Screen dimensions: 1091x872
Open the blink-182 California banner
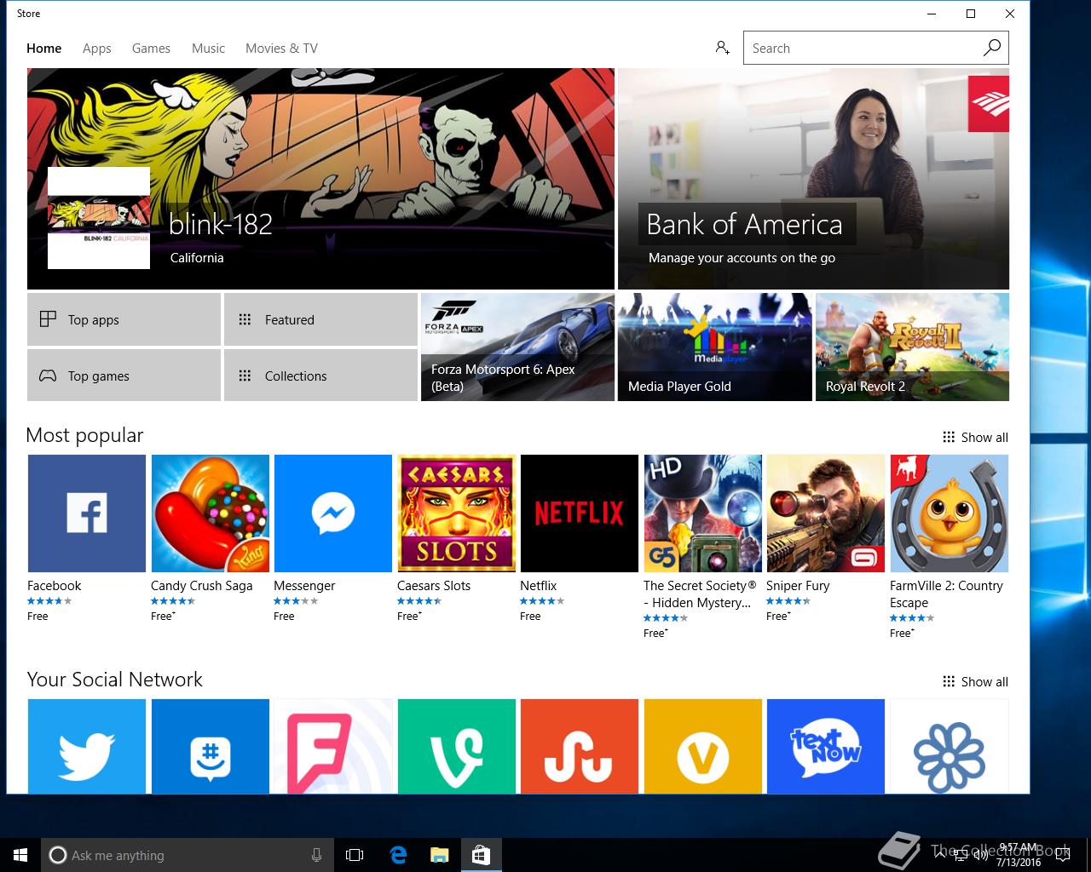320,179
